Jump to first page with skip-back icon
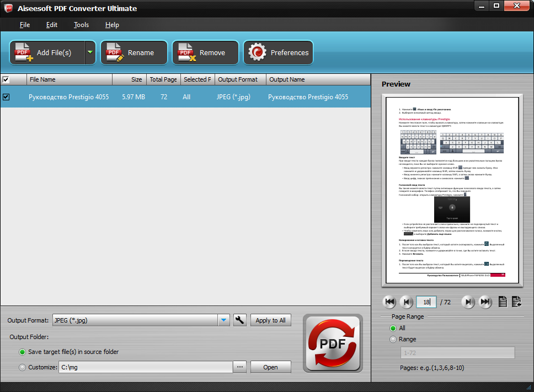 pyautogui.click(x=390, y=302)
